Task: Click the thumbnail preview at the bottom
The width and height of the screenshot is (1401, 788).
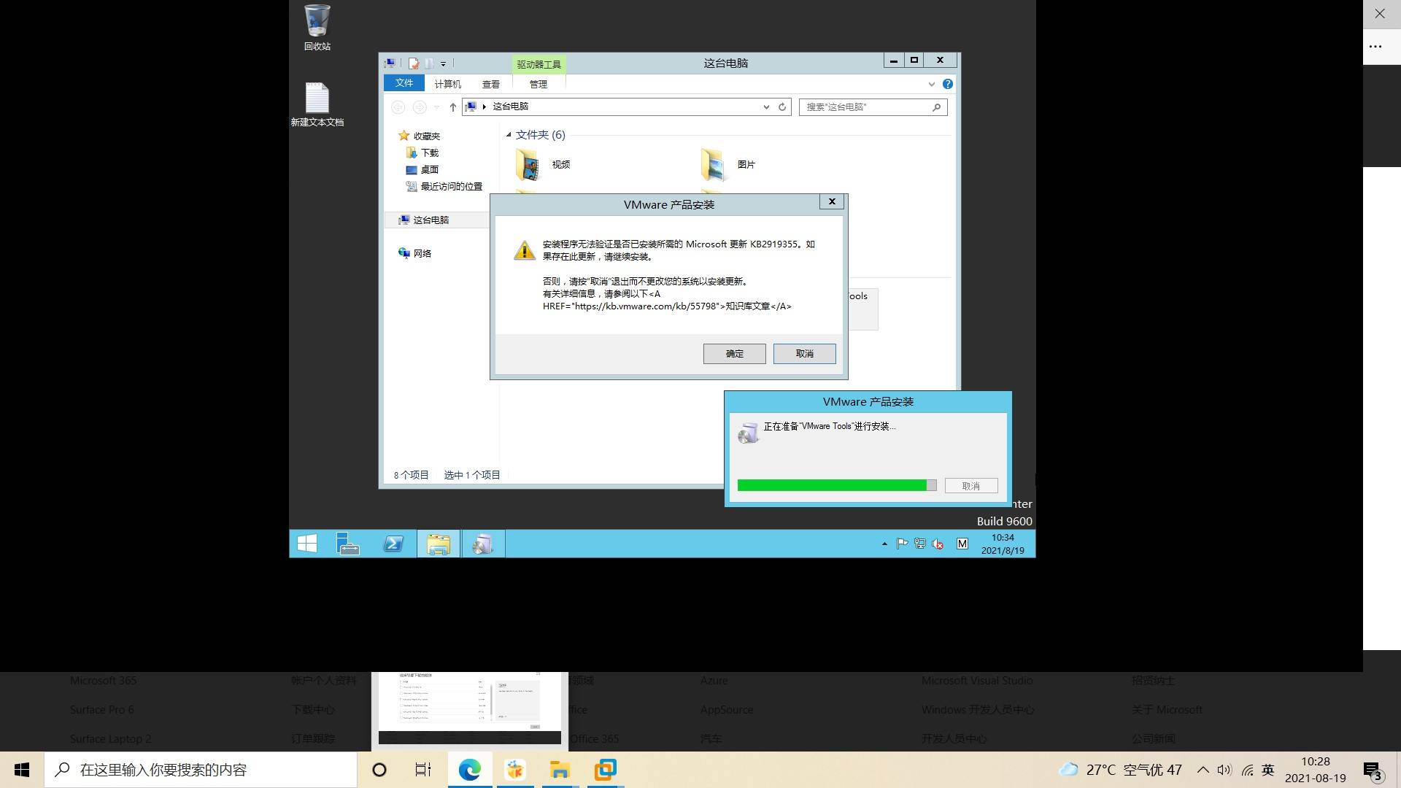Action: [469, 708]
